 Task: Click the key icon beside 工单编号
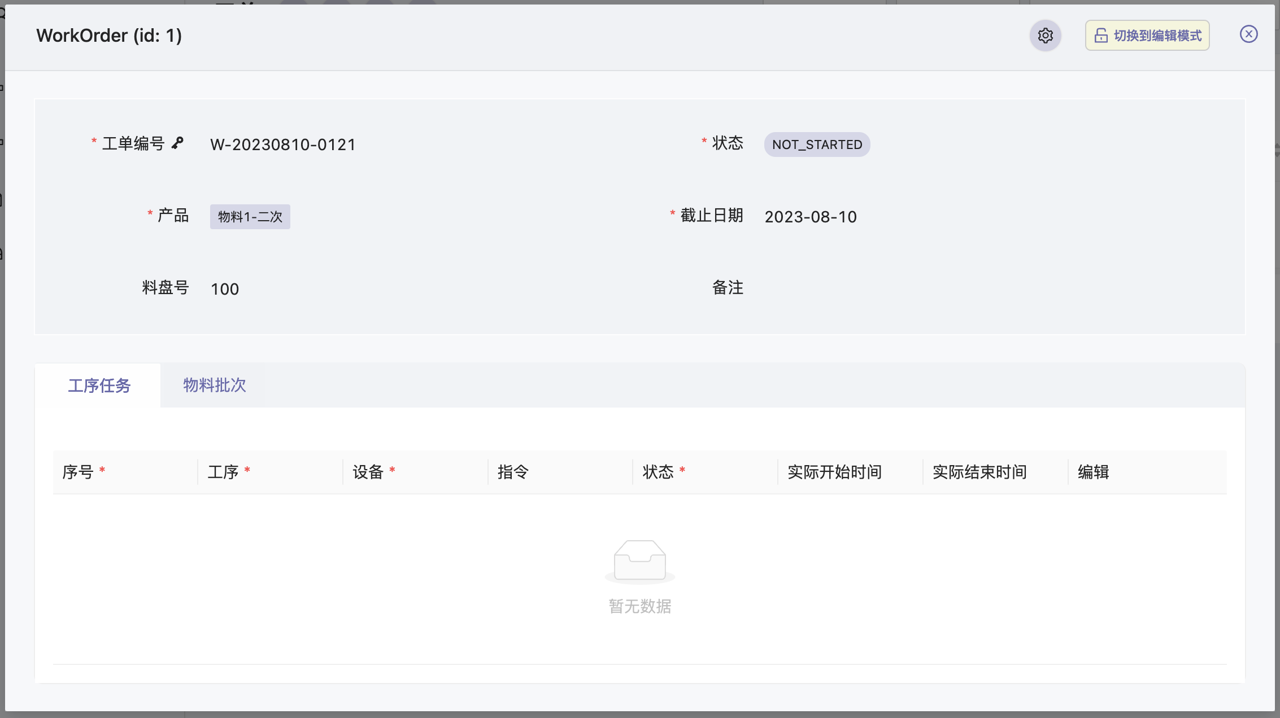click(178, 143)
